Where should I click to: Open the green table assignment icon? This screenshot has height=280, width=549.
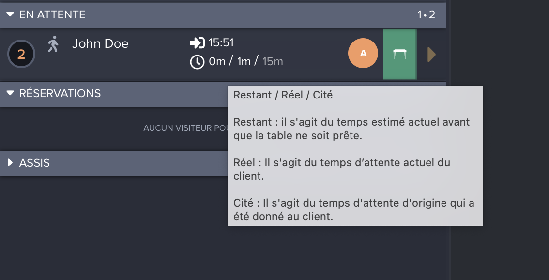(399, 54)
